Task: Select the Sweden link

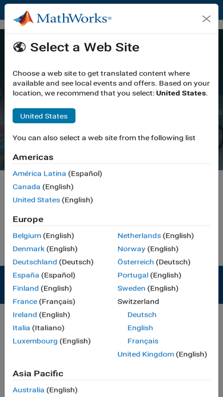Action: (x=131, y=289)
